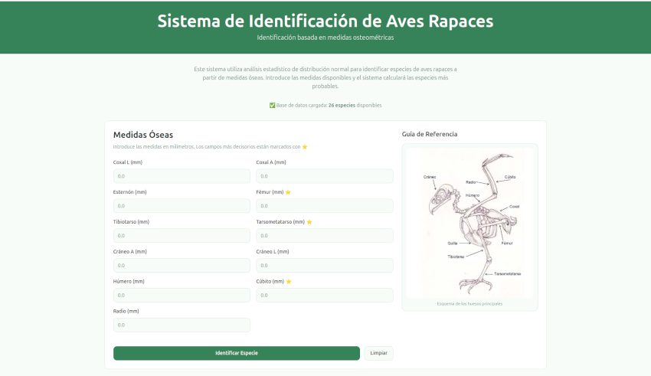Focus the Coxal A input field
Image resolution: width=651 pixels, height=376 pixels.
point(324,176)
